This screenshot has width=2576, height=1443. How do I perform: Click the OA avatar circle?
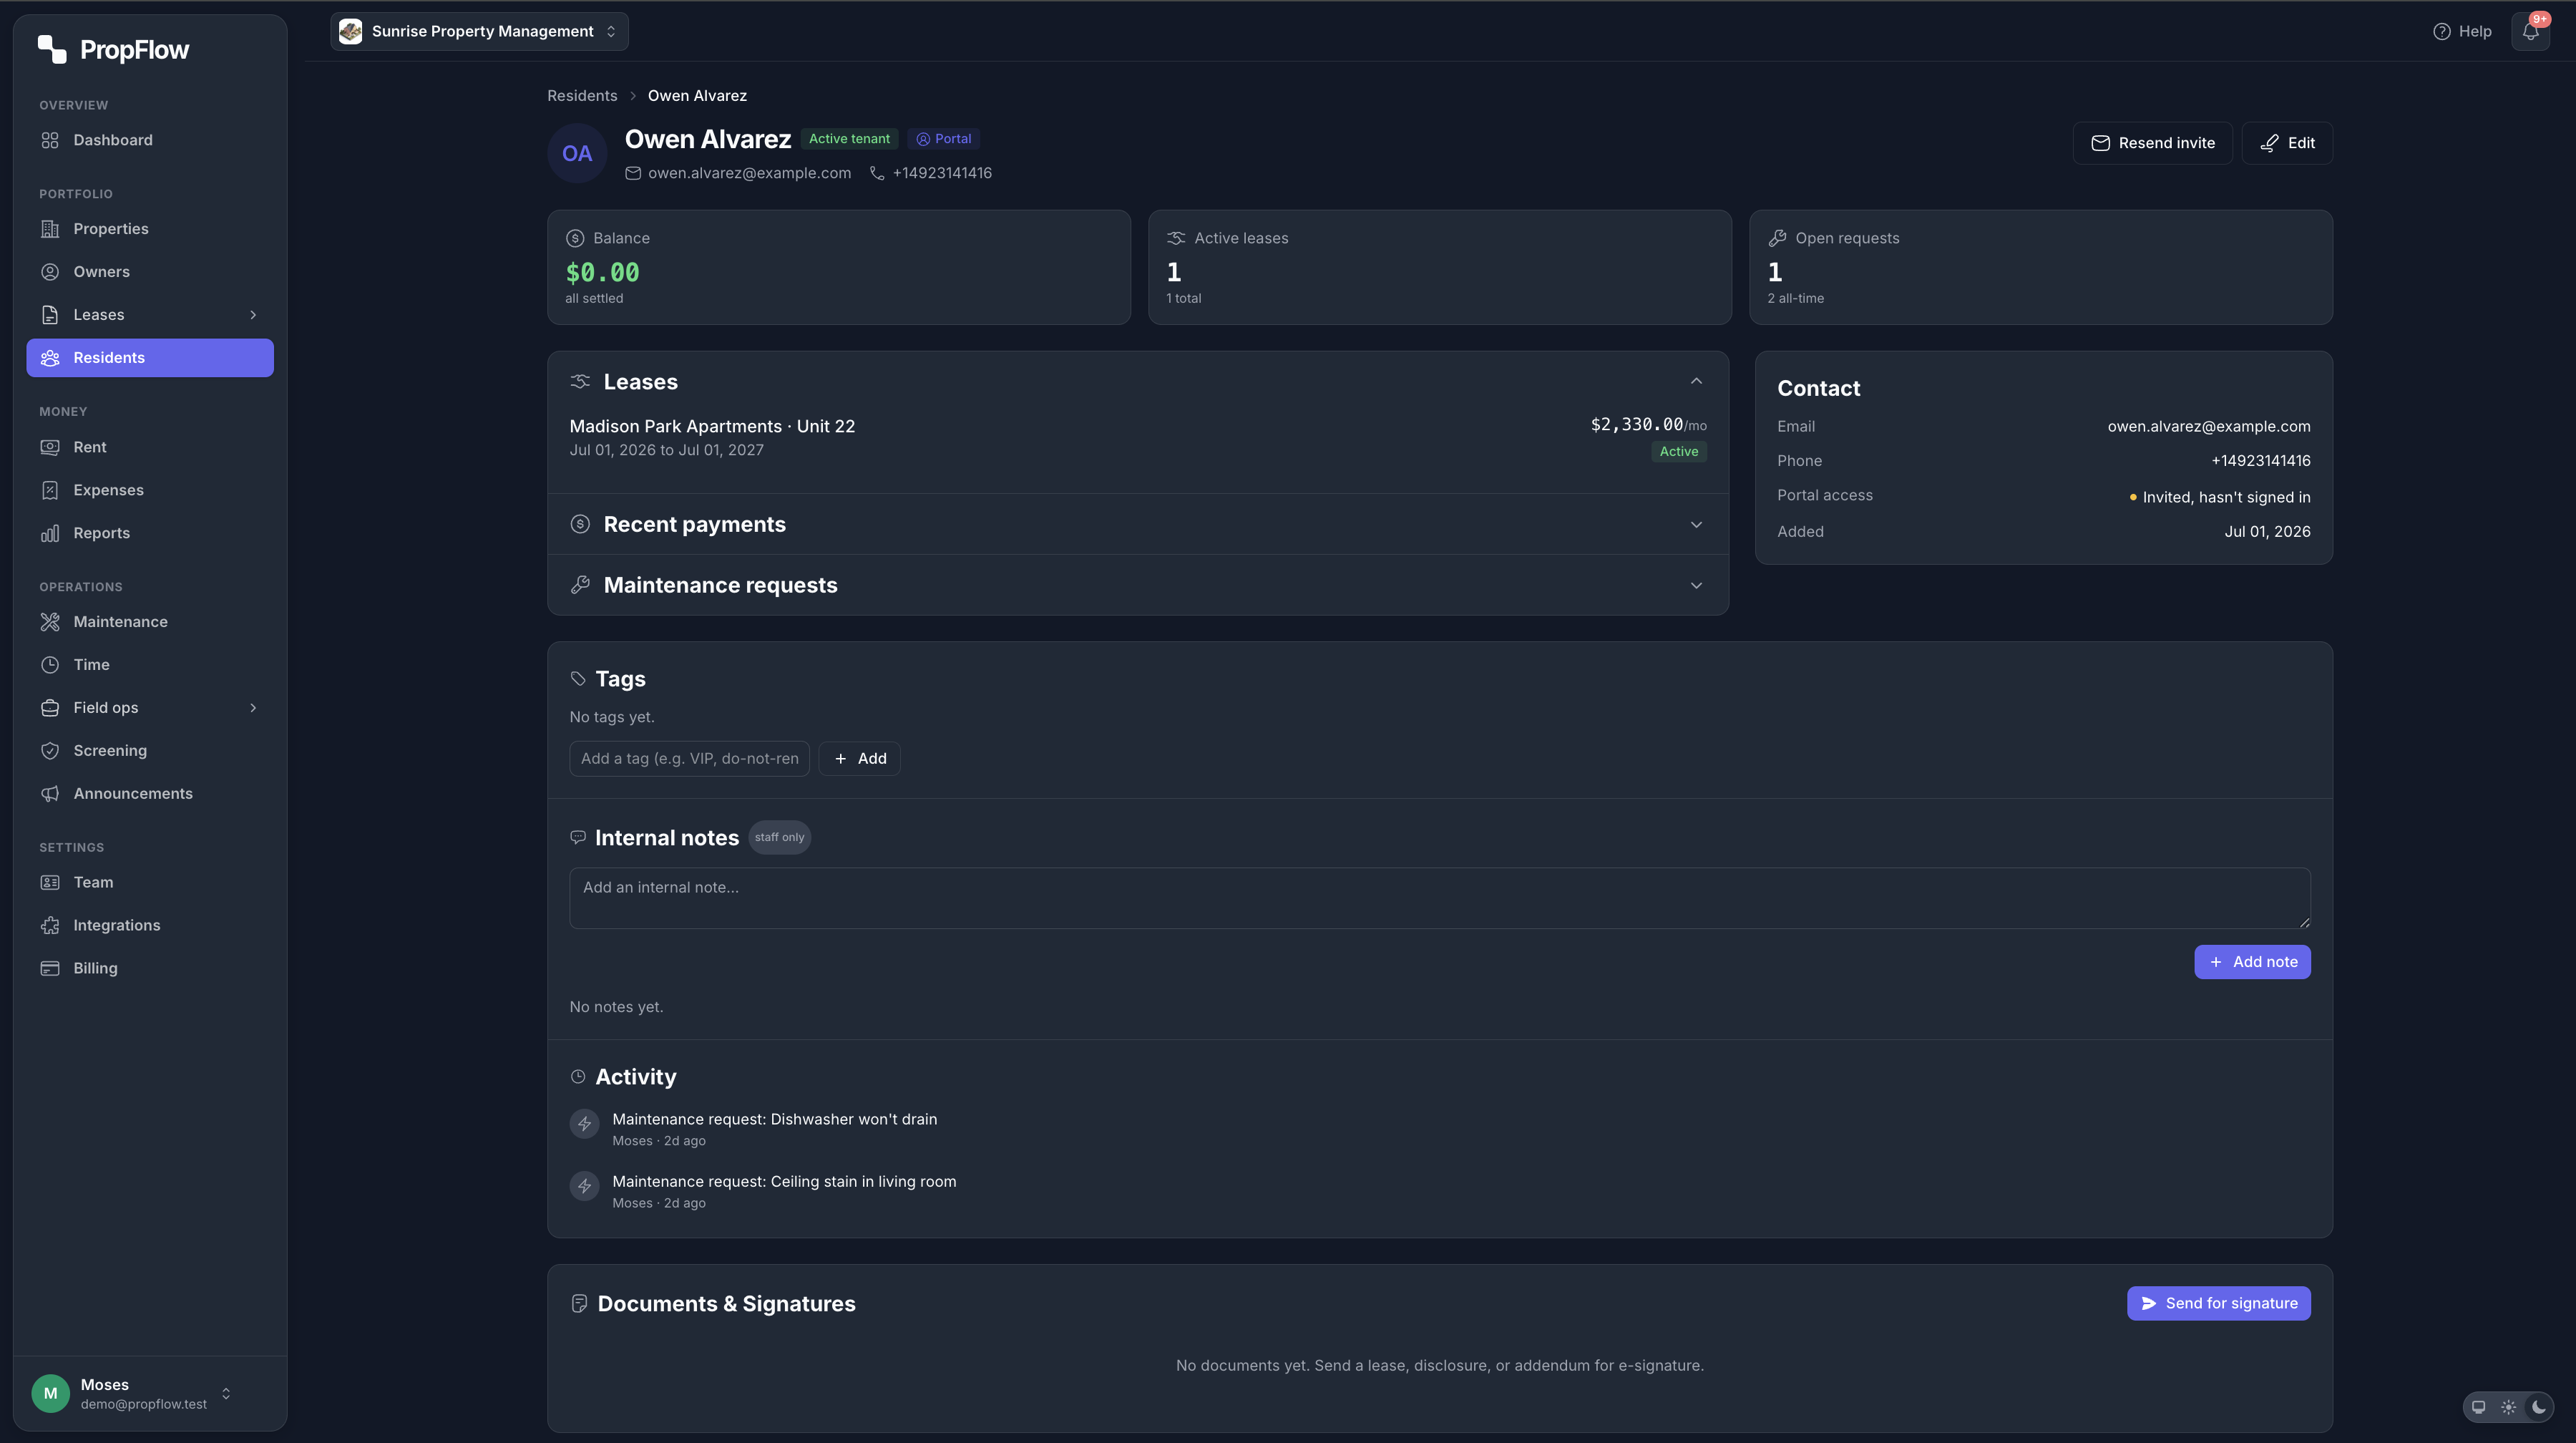point(577,153)
